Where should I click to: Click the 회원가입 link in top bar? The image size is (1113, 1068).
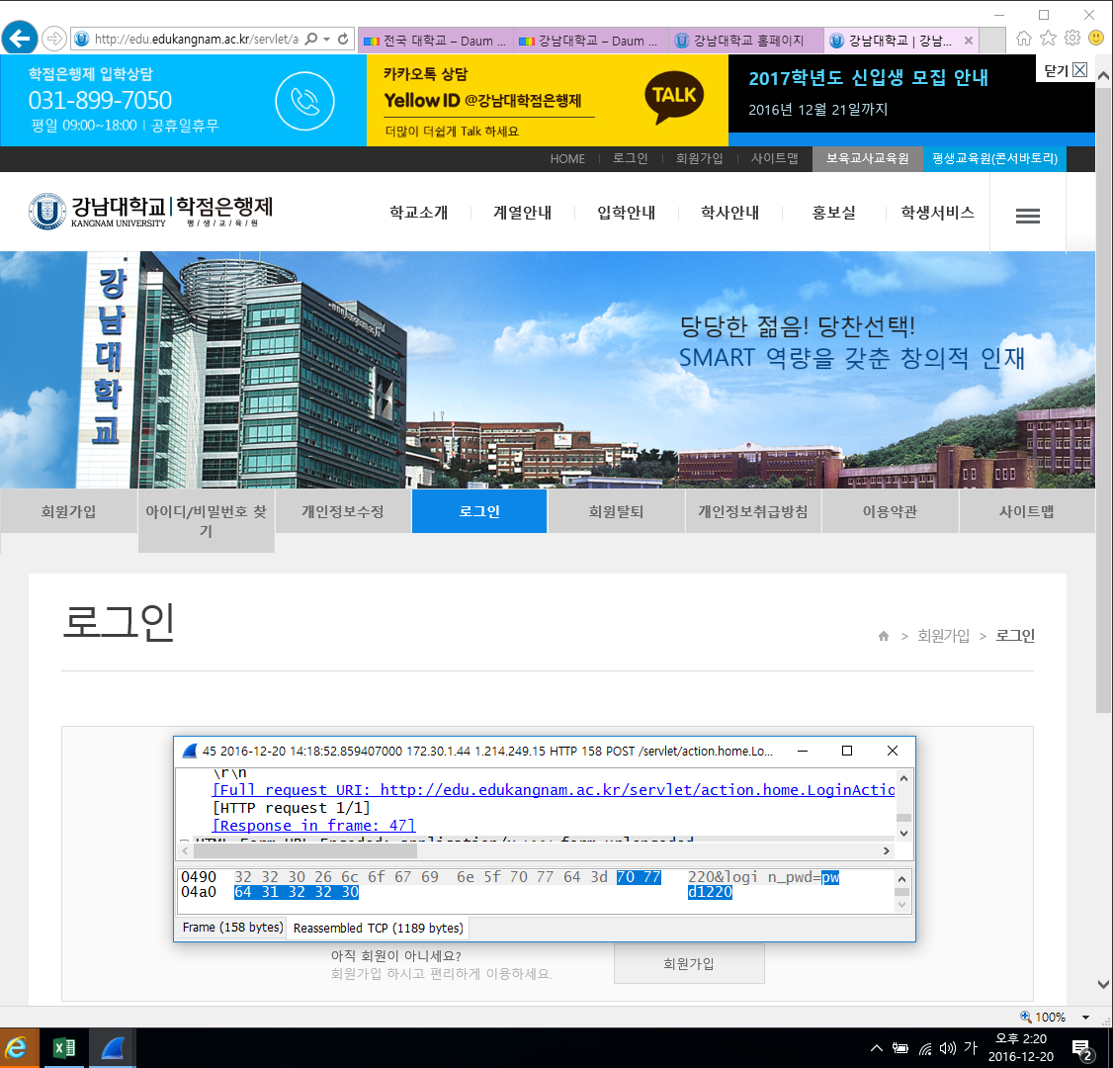click(x=699, y=158)
